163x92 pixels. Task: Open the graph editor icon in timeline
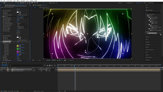click(x=55, y=65)
